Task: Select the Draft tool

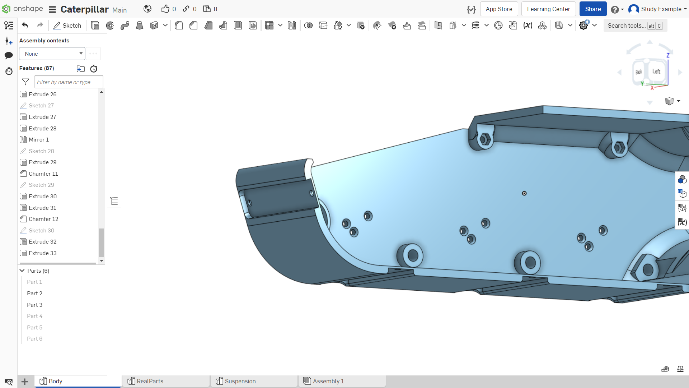Action: pos(208,26)
